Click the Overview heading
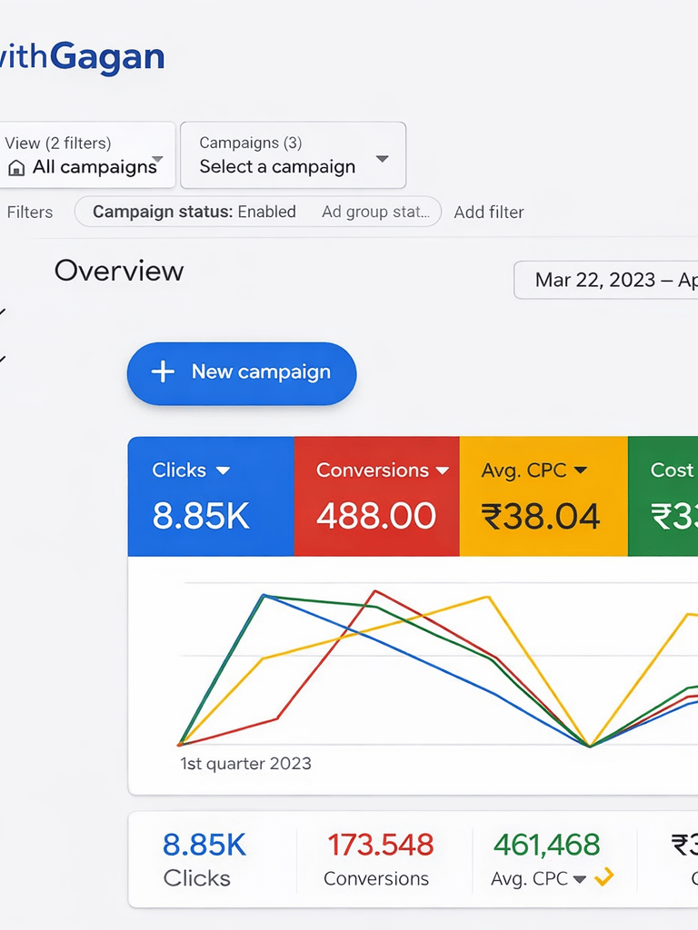Image resolution: width=698 pixels, height=930 pixels. click(x=119, y=271)
